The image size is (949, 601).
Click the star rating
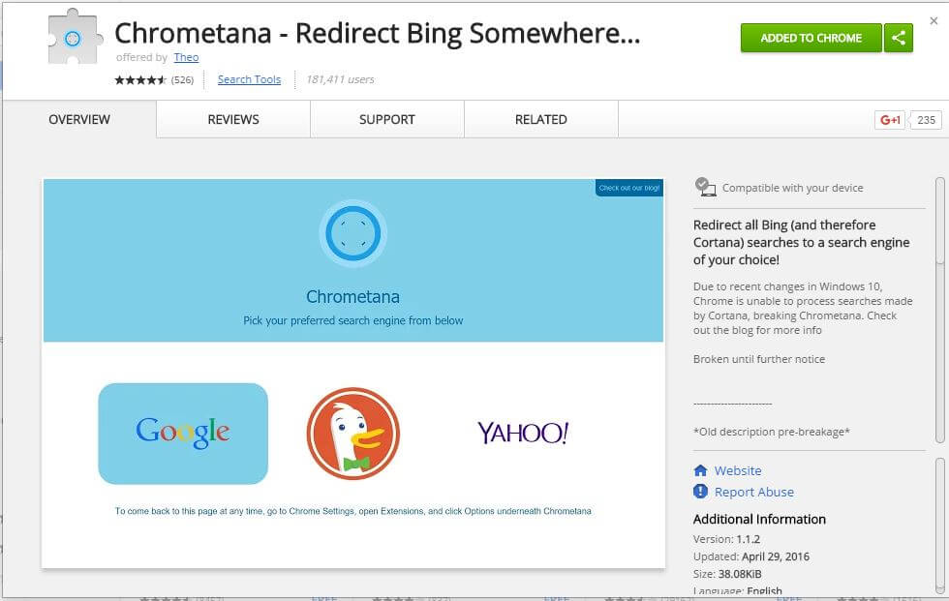tap(140, 79)
